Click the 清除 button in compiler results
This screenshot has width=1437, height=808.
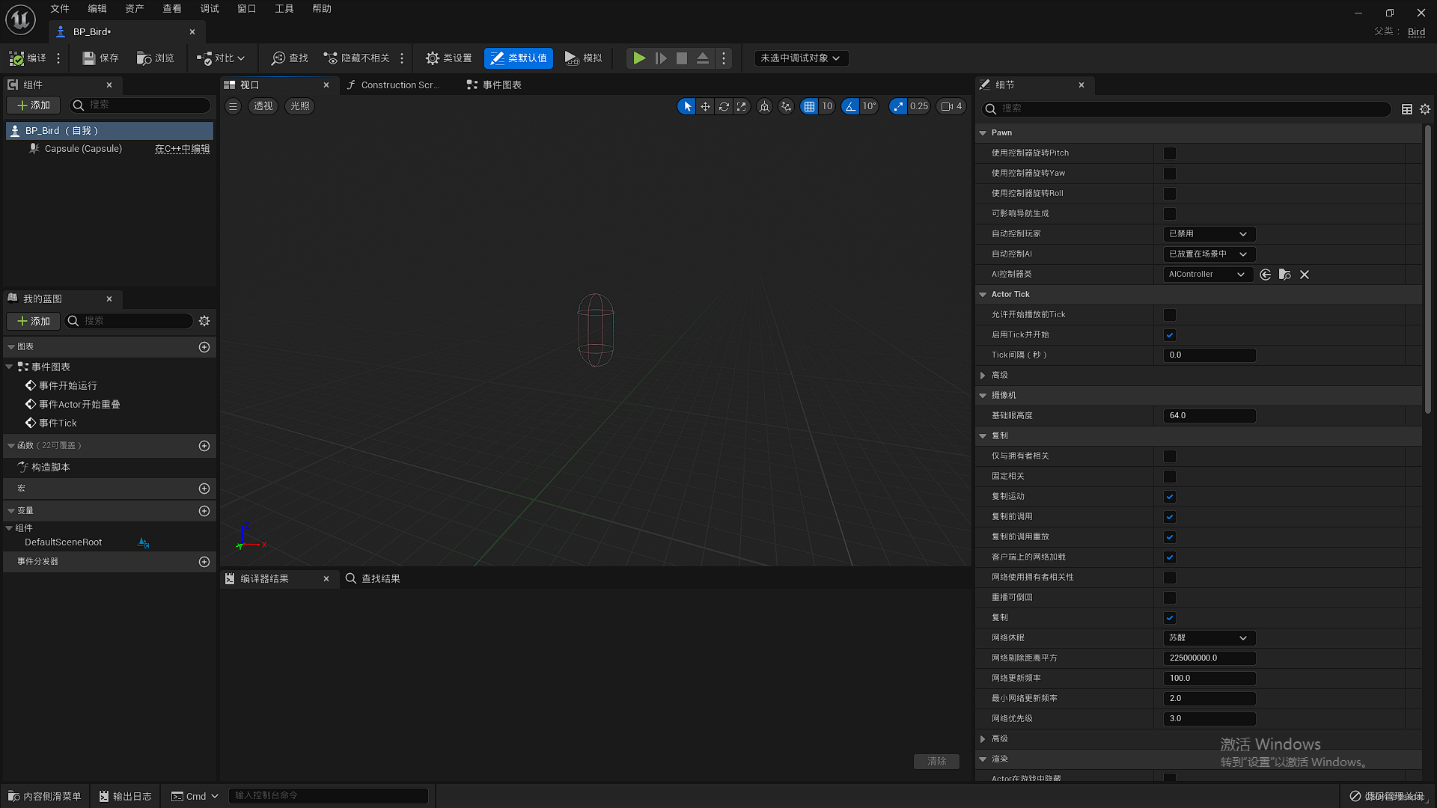tap(936, 760)
